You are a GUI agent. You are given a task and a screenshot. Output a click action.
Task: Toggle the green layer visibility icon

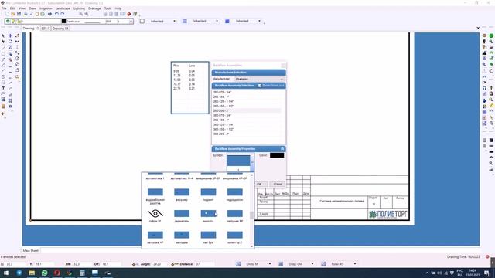point(8,21)
